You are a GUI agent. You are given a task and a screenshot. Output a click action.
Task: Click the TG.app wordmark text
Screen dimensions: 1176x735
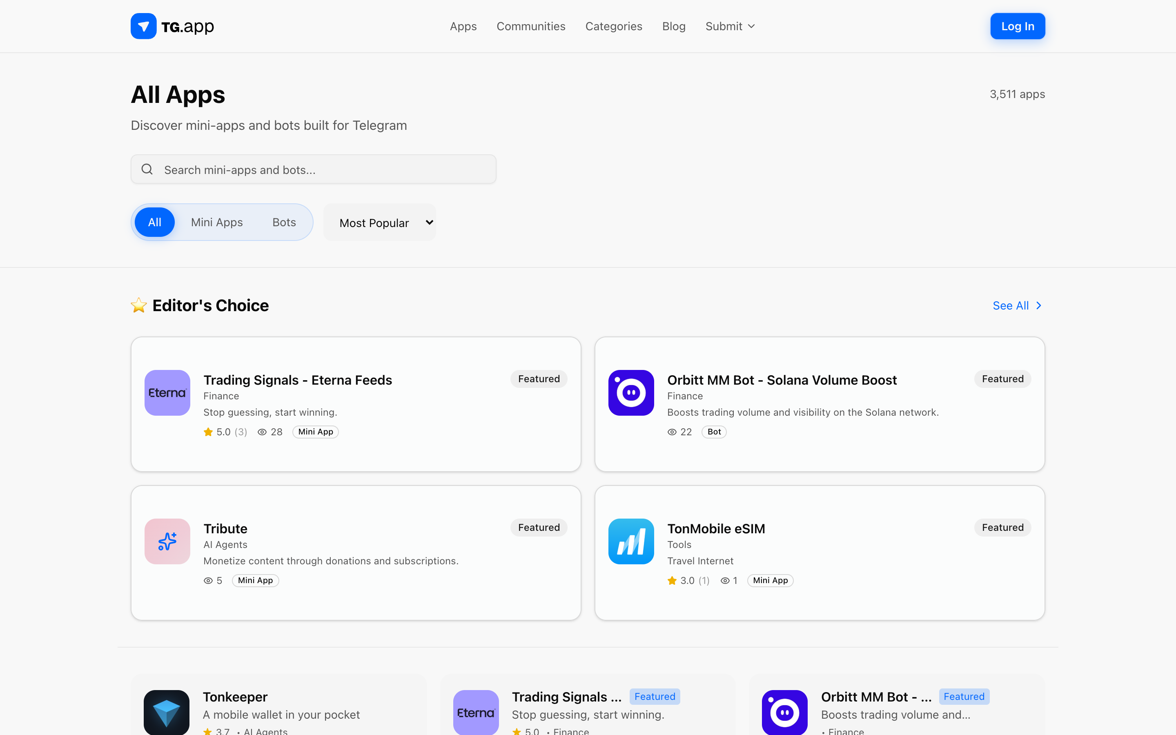click(x=187, y=26)
